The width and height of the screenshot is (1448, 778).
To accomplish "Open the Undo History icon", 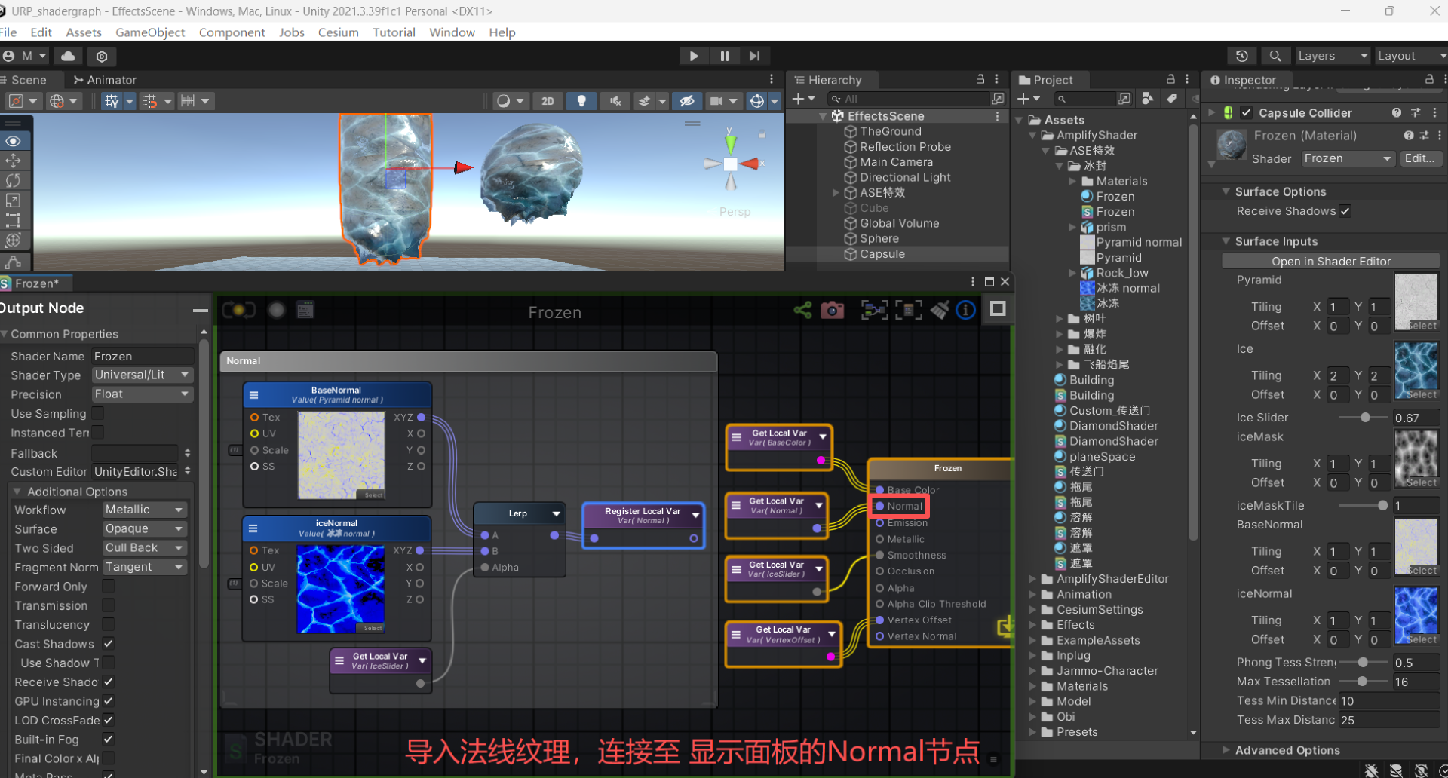I will point(1241,56).
